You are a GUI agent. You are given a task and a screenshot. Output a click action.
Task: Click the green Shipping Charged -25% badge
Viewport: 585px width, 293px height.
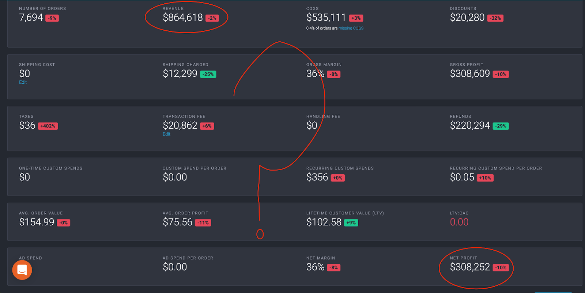pos(208,74)
